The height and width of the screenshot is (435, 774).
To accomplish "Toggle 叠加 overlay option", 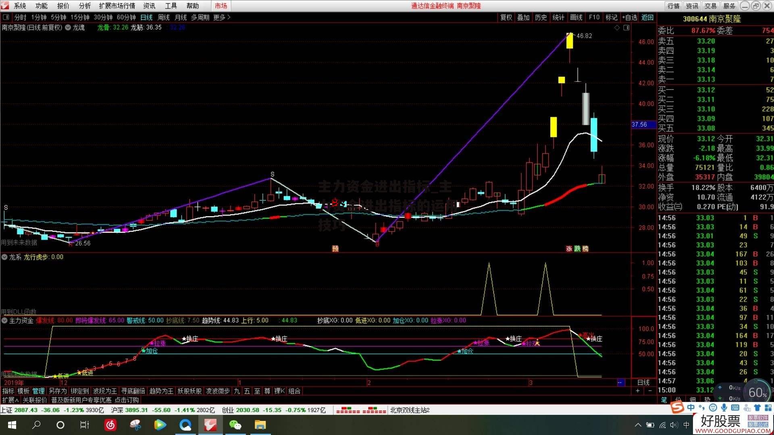I will click(523, 17).
